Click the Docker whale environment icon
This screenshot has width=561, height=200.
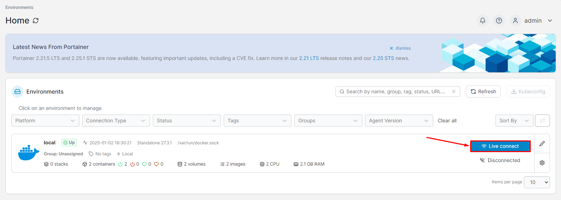28,153
